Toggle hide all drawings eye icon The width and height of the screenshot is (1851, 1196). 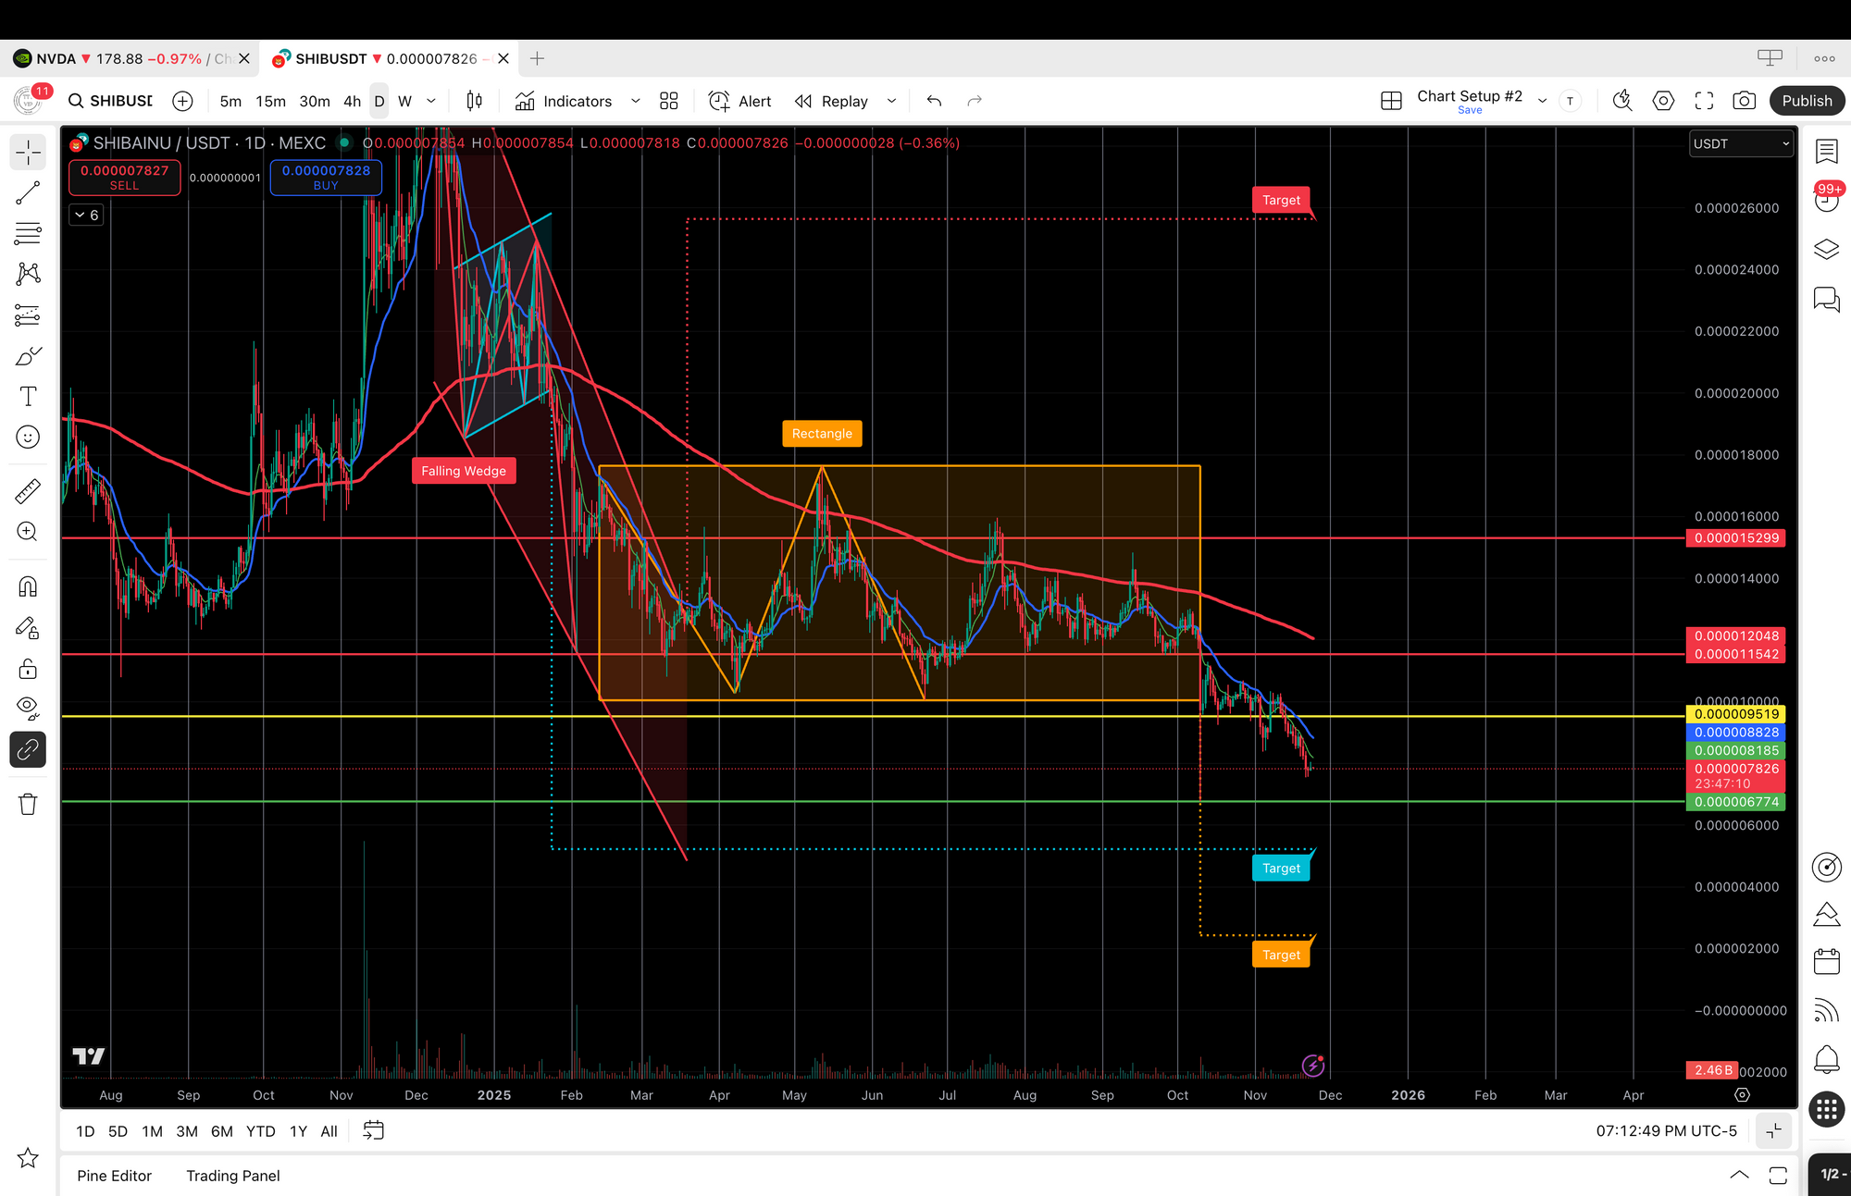coord(28,708)
